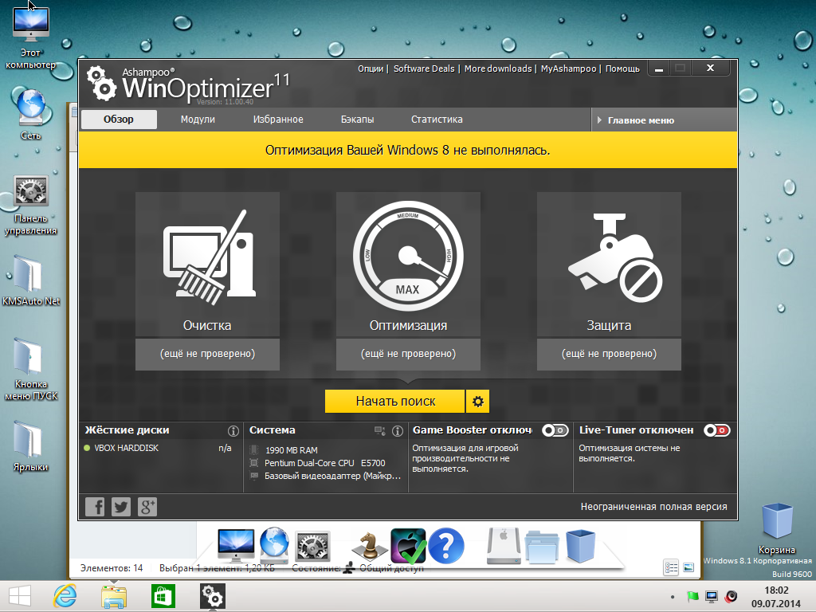
Task: Open Ярлыки folder on desktop
Action: (31, 446)
